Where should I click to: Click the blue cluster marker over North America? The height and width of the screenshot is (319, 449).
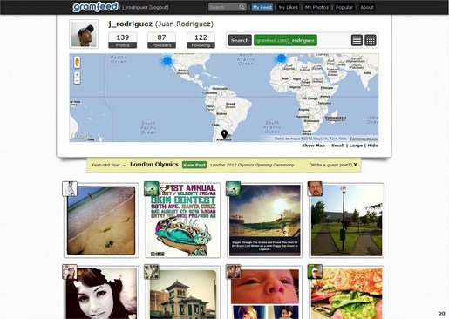[x=167, y=61]
